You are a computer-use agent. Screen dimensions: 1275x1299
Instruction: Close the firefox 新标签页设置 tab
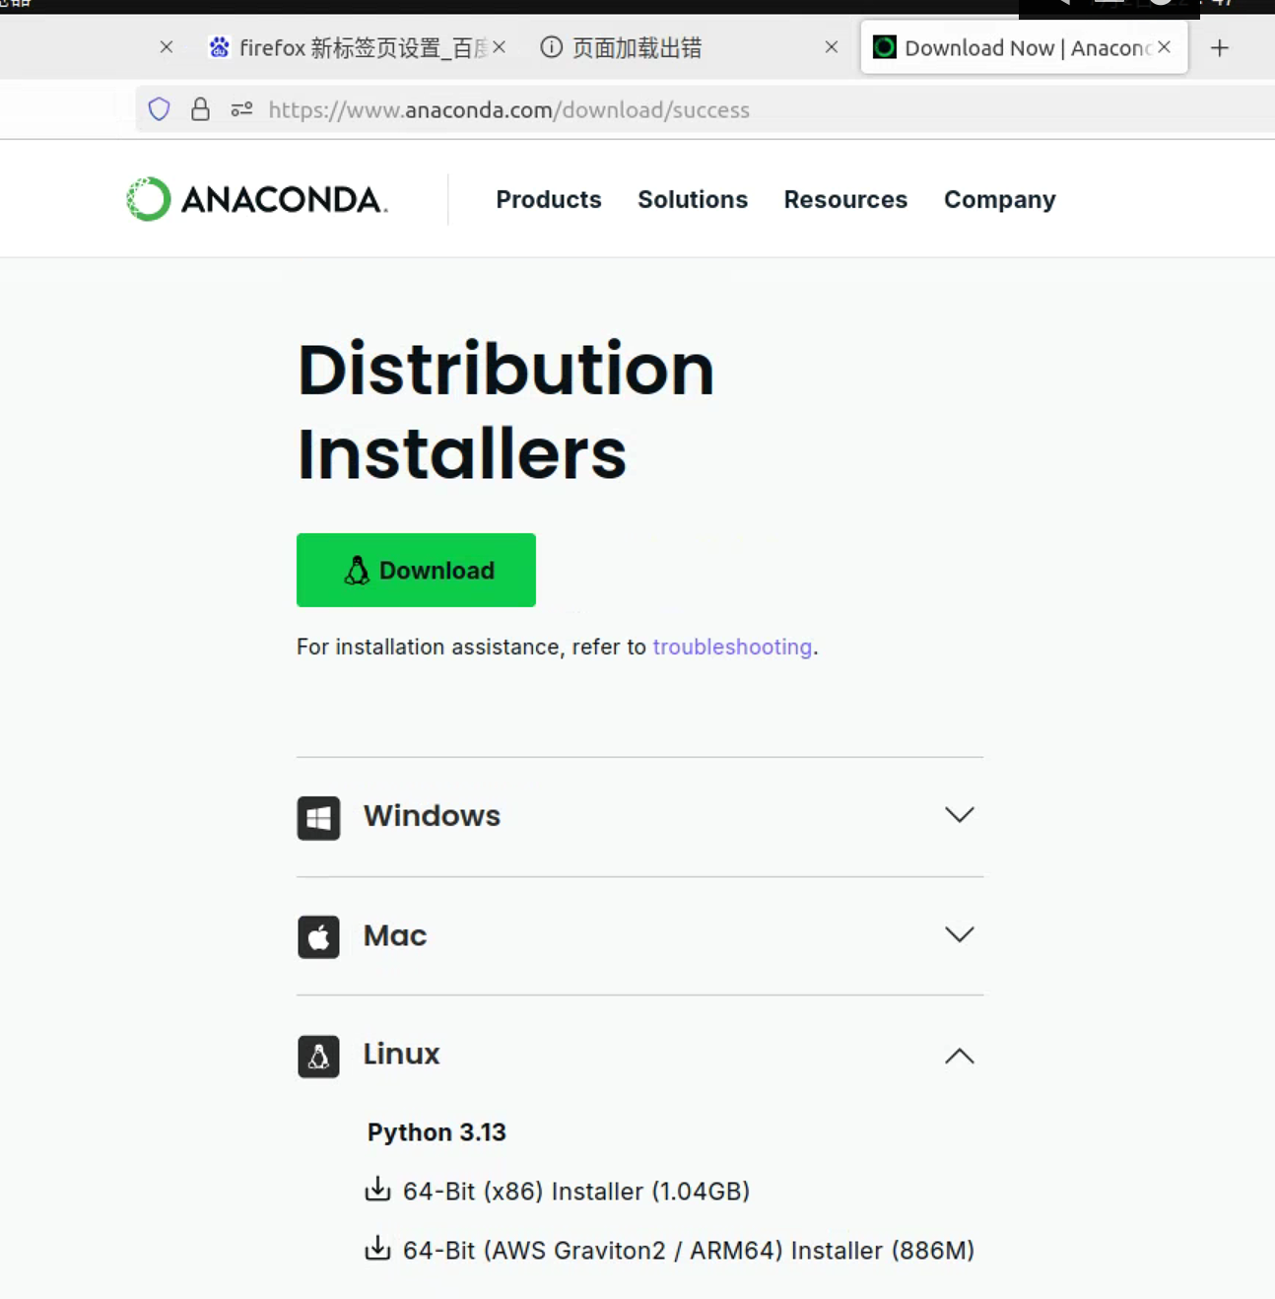500,46
